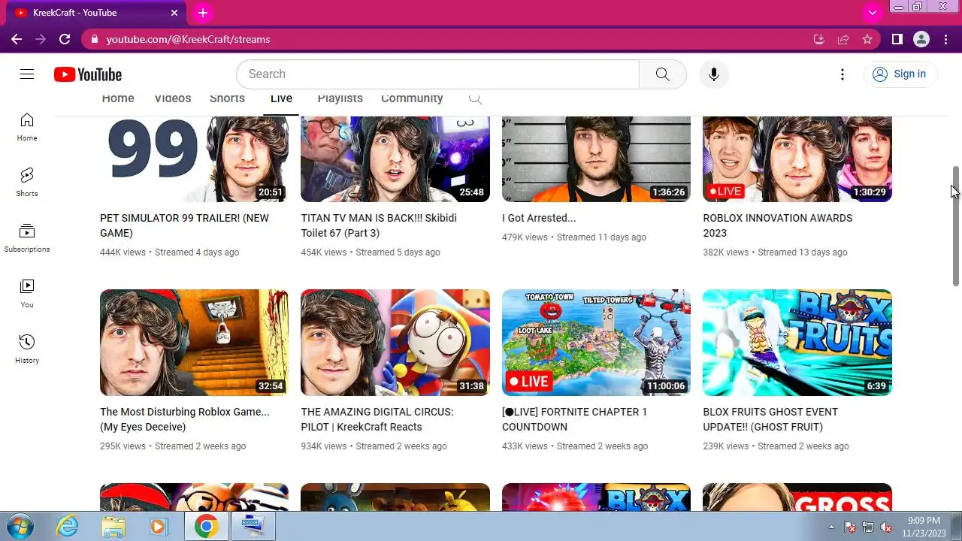Open Subscriptions in the left sidebar

[x=27, y=238]
